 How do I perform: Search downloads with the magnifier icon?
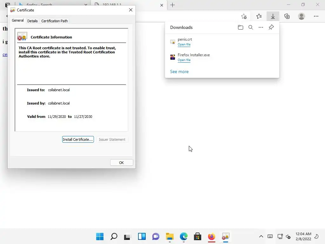[x=251, y=27]
